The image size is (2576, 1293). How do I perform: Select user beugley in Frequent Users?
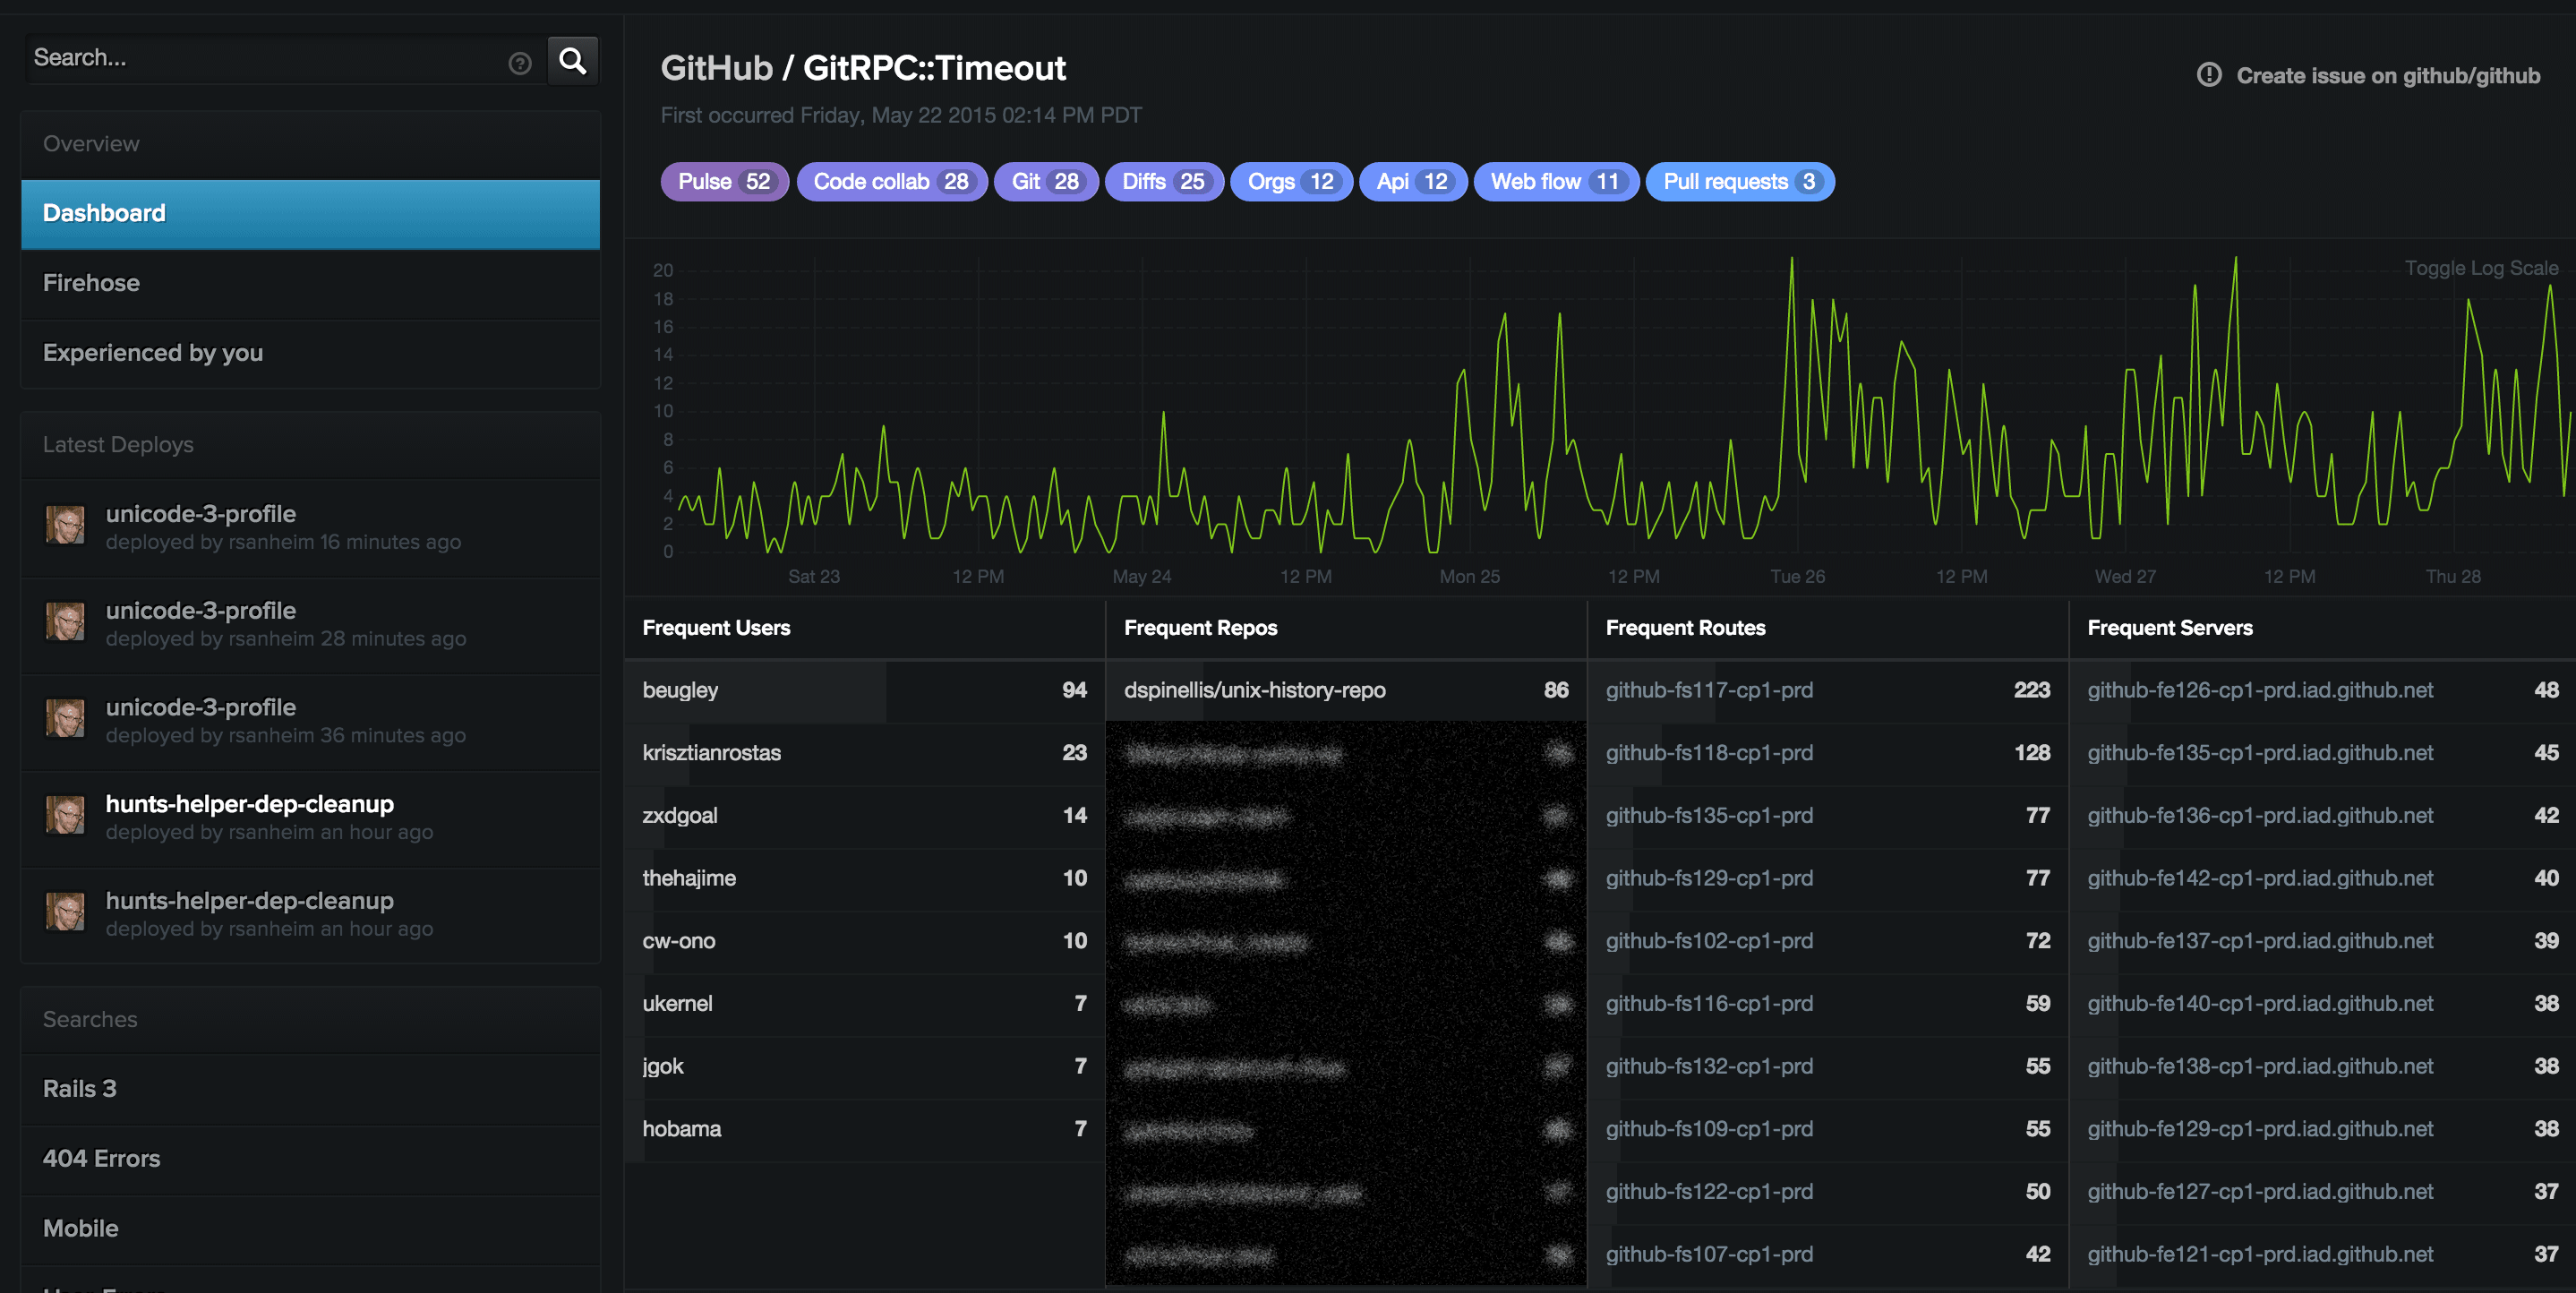680,690
